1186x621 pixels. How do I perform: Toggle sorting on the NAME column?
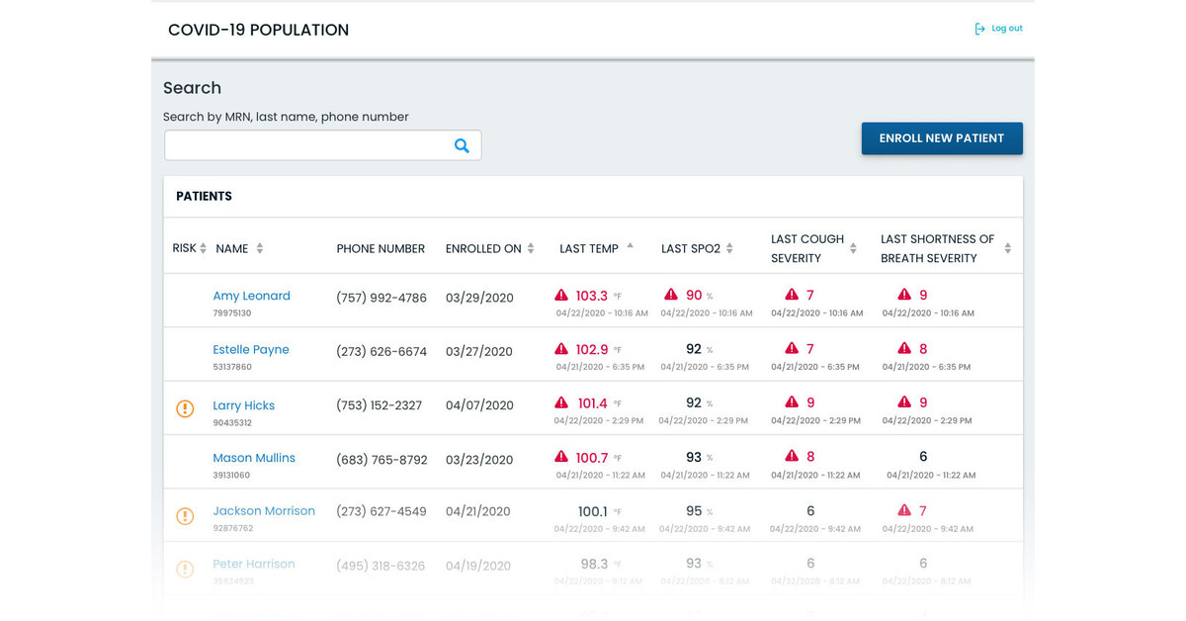pyautogui.click(x=257, y=248)
